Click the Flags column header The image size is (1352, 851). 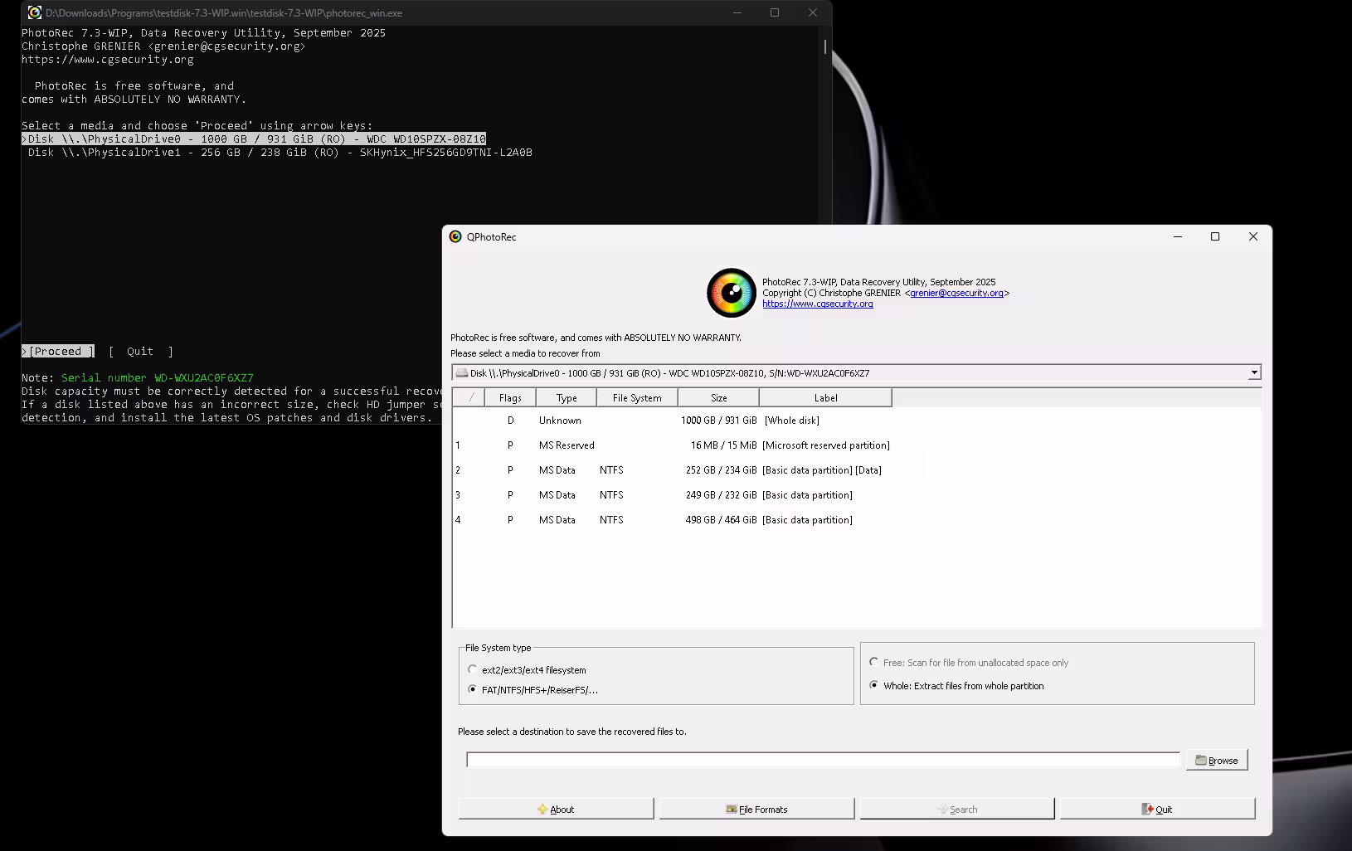click(510, 398)
